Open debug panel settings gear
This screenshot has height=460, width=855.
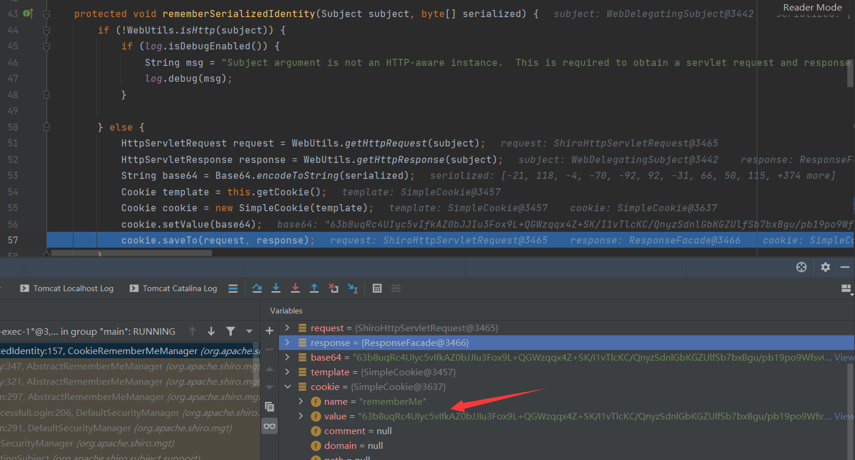pos(826,267)
